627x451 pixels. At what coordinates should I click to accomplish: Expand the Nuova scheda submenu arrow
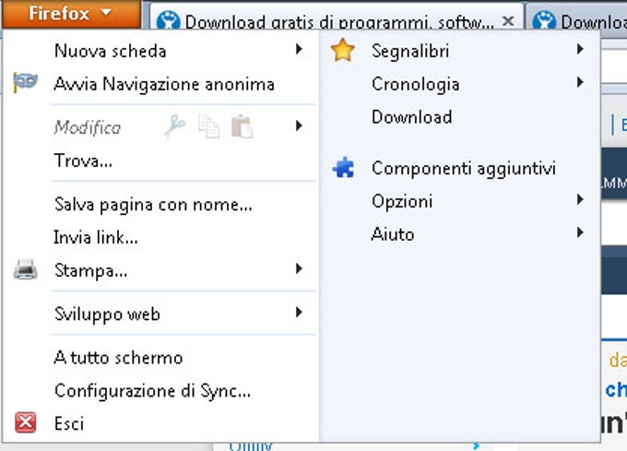click(299, 49)
